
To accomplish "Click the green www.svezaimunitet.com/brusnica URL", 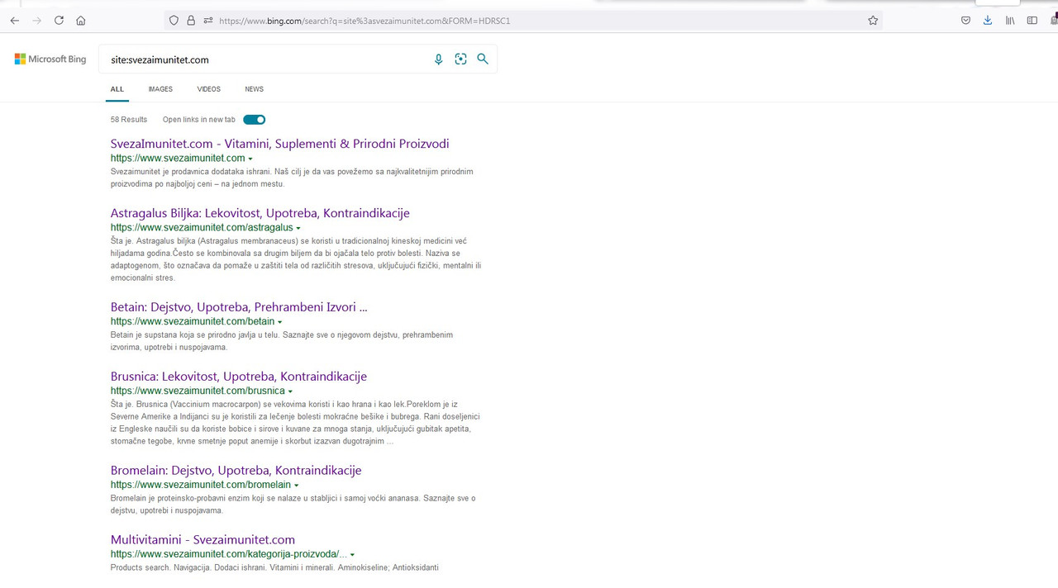I will pyautogui.click(x=198, y=391).
